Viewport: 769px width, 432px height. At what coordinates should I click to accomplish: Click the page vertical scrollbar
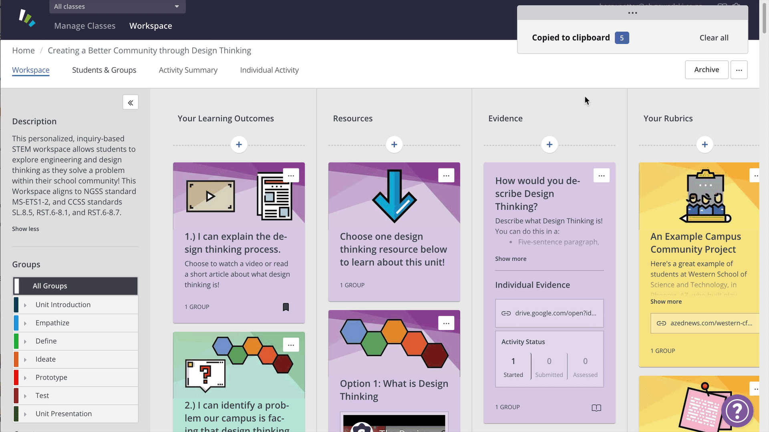pyautogui.click(x=764, y=19)
